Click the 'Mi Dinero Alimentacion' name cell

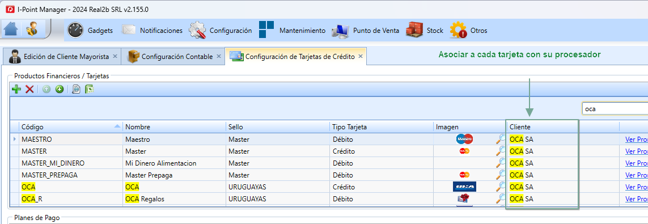pos(175,163)
